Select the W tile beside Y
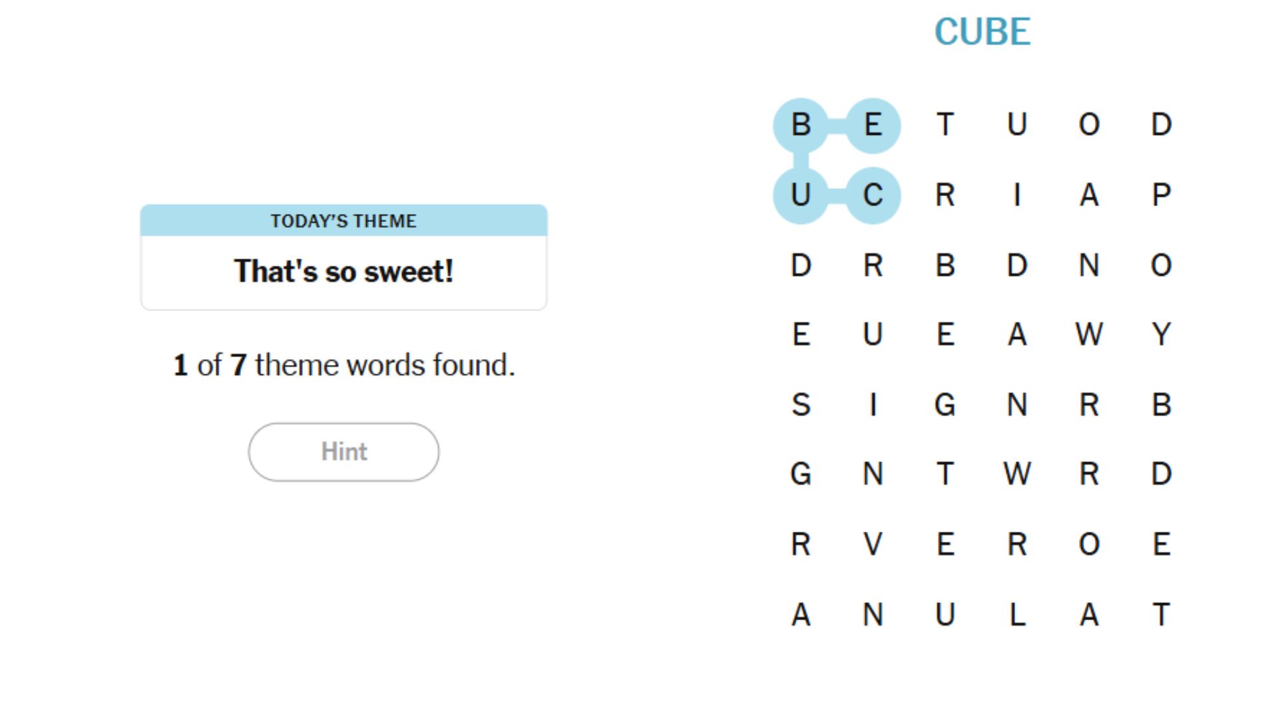This screenshot has width=1278, height=718. [1089, 334]
